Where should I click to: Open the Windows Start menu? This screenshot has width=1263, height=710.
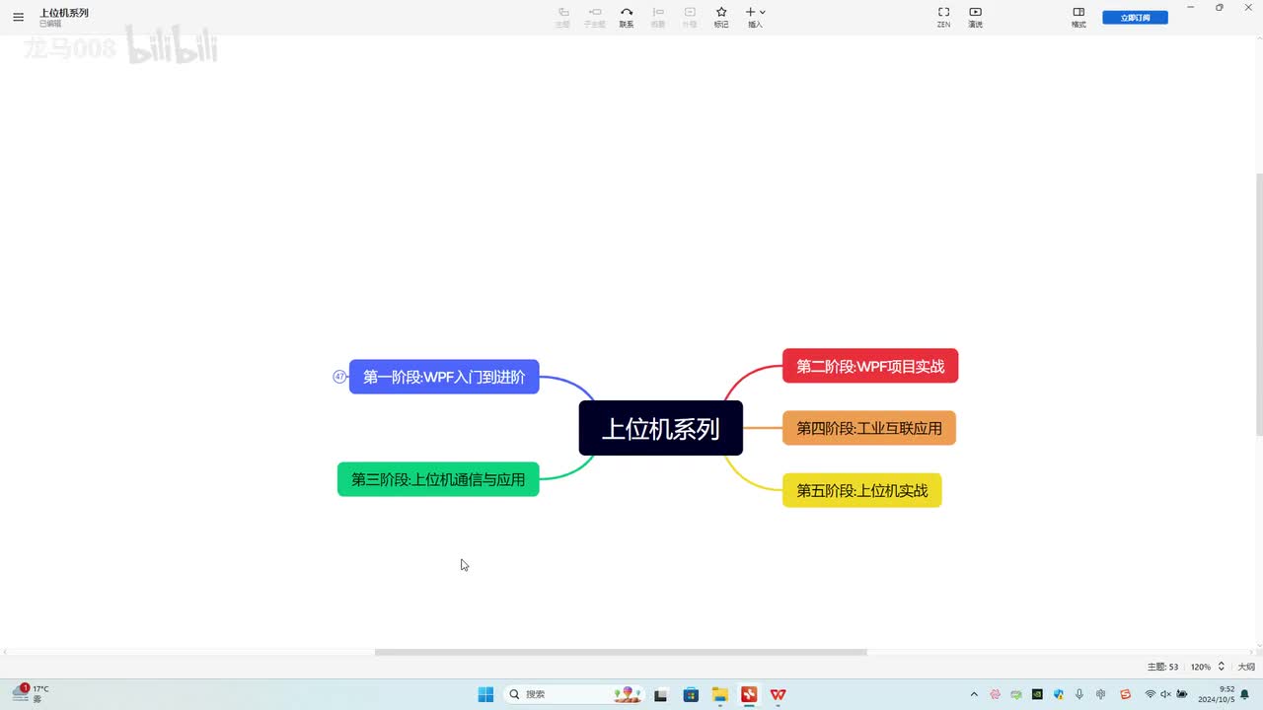[485, 694]
